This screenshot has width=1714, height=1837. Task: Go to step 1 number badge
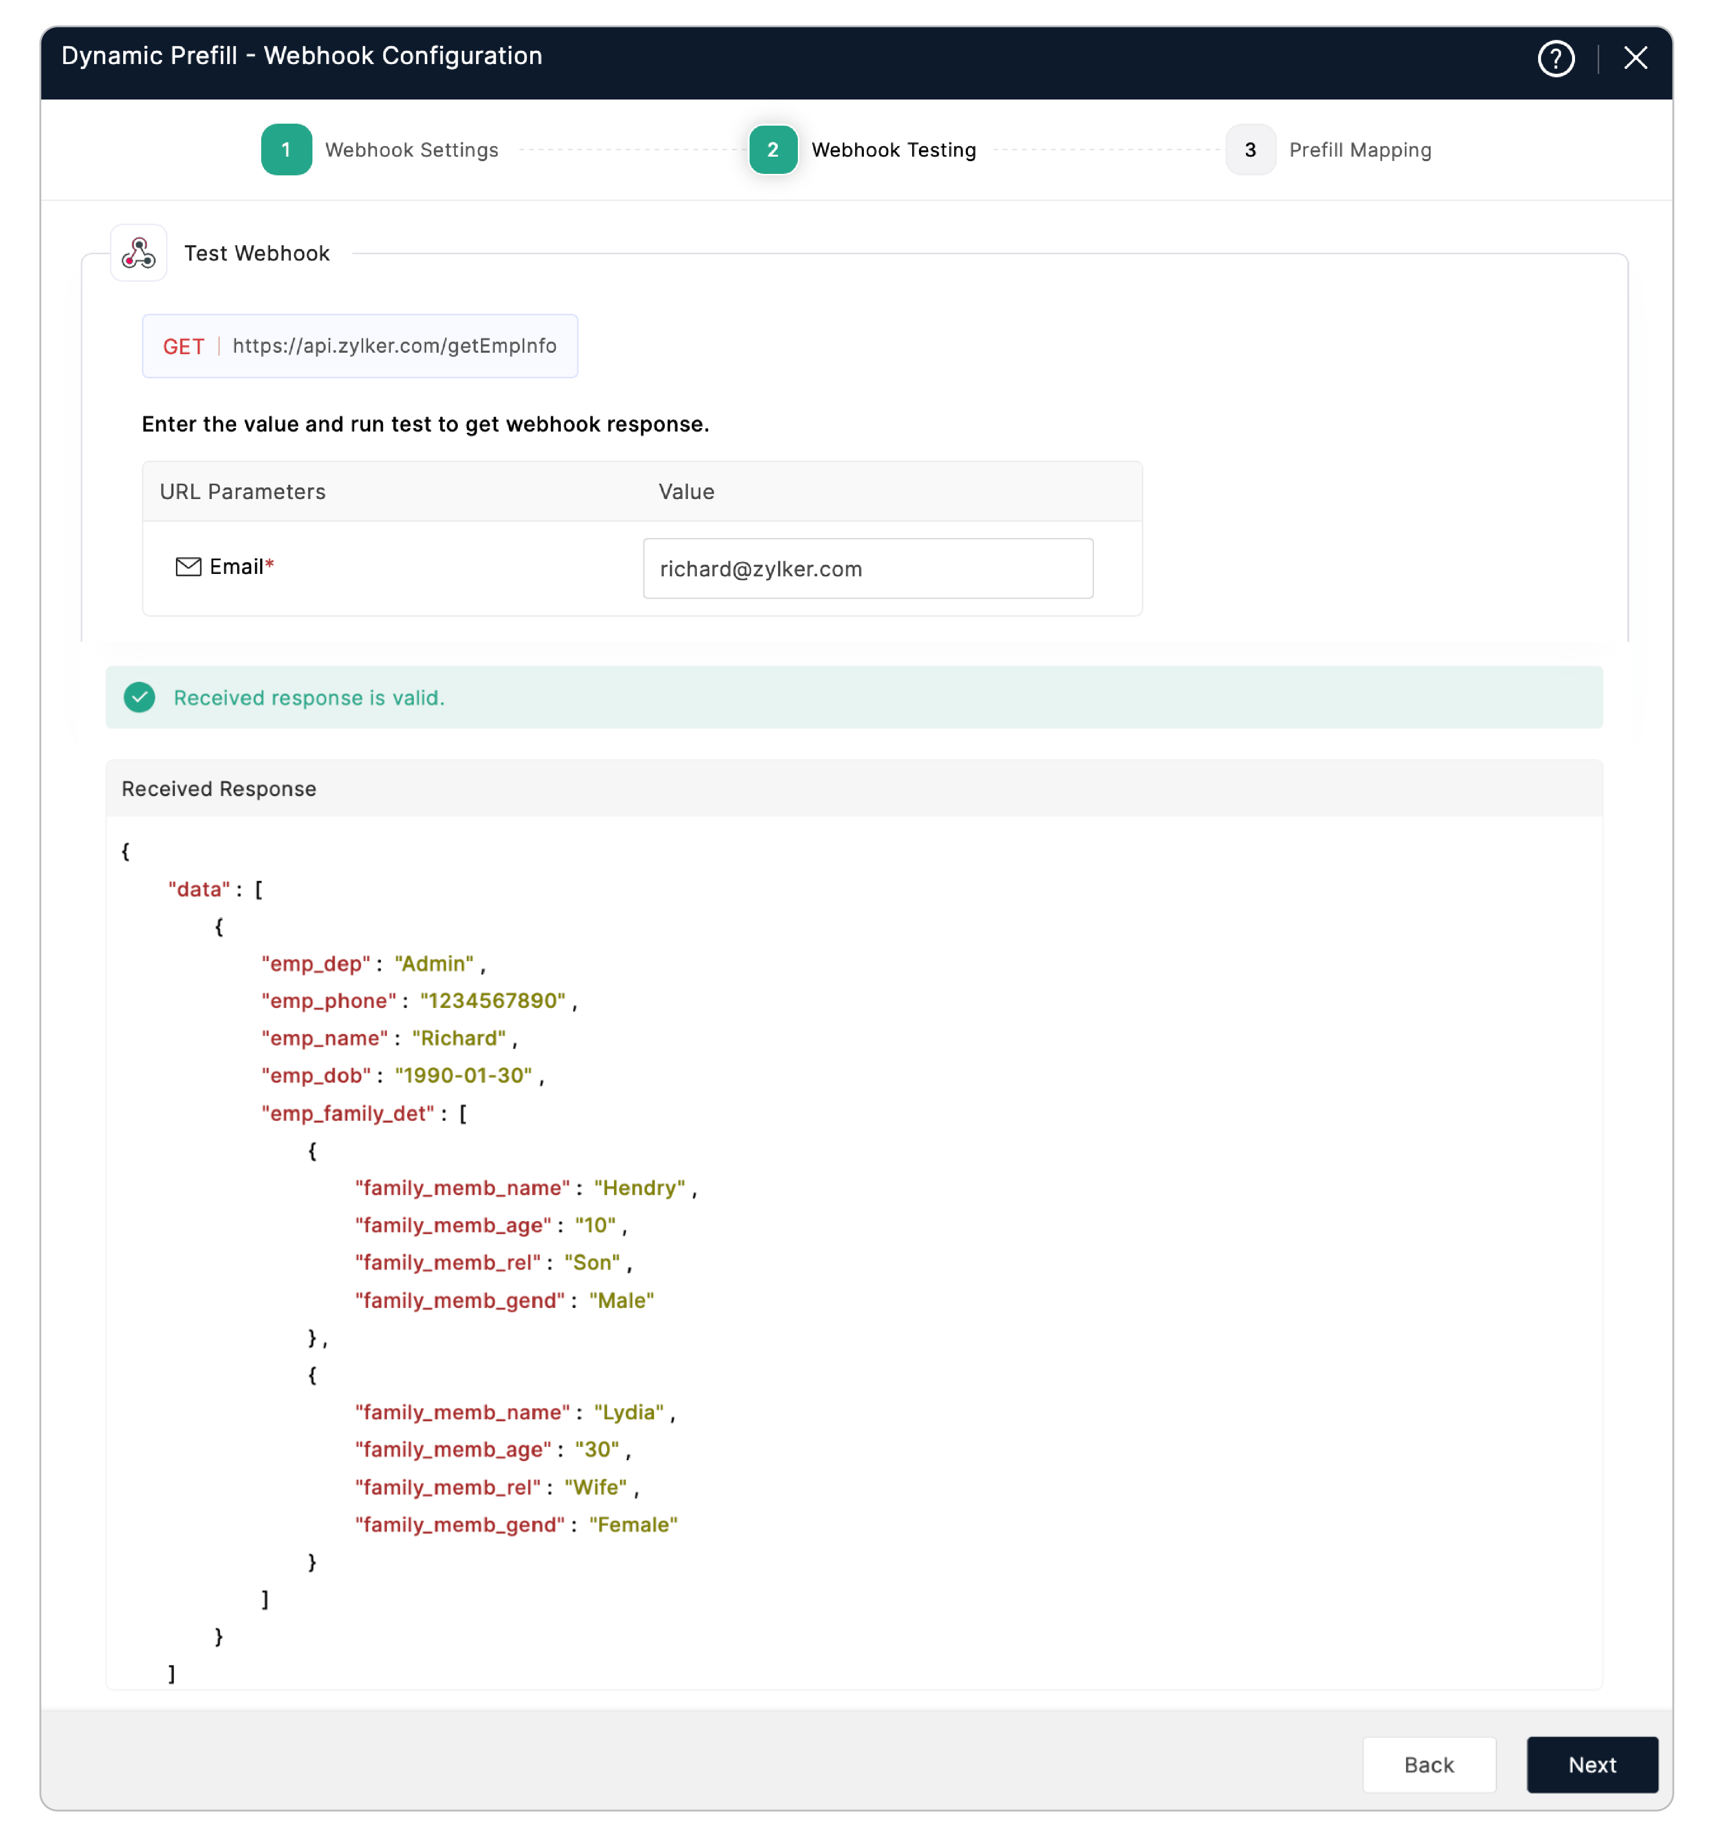pyautogui.click(x=286, y=150)
